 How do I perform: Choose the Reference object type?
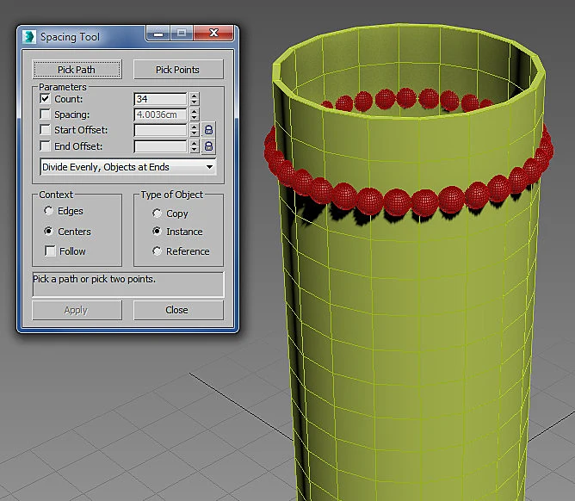pyautogui.click(x=157, y=251)
